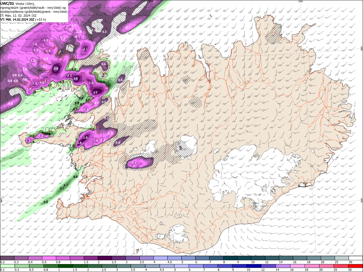
Task: Click the '3.6' precipitation value on the map
Action: (56, 69)
